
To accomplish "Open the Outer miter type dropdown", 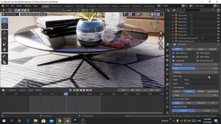I will (201, 80).
